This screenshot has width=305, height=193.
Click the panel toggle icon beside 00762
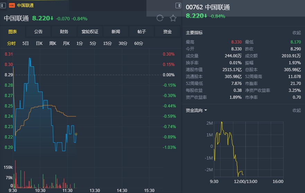178,6
